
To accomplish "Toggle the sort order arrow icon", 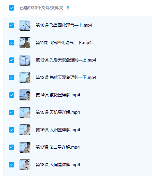I will coord(68,8).
